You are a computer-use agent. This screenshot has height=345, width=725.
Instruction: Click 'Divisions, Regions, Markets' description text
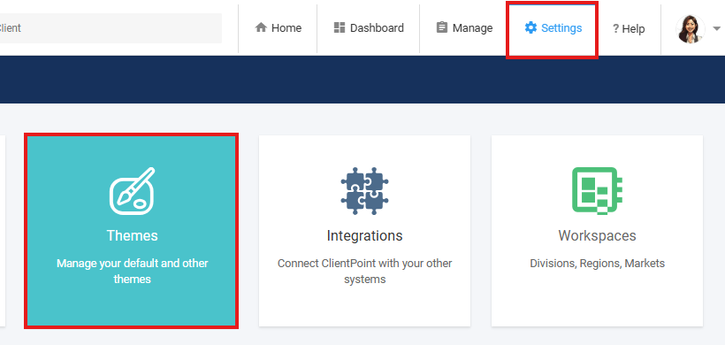click(598, 264)
